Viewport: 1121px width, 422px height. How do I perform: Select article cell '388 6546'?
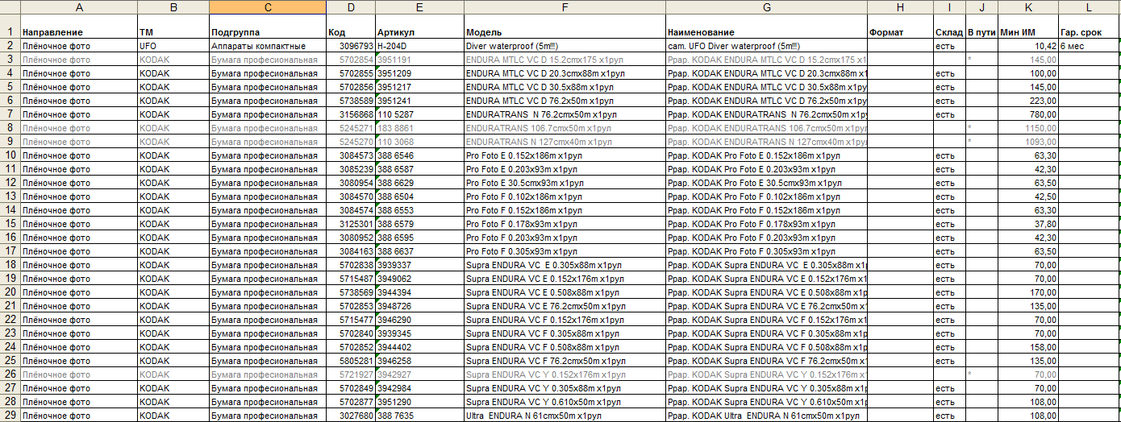click(x=419, y=155)
